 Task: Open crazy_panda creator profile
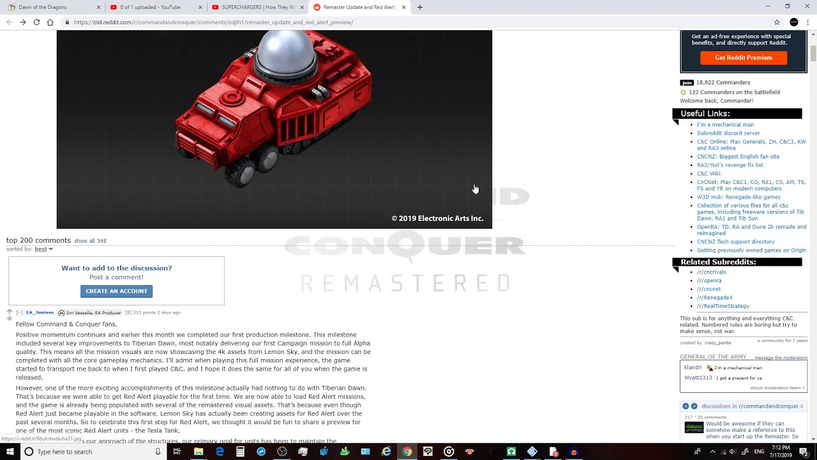(x=717, y=343)
